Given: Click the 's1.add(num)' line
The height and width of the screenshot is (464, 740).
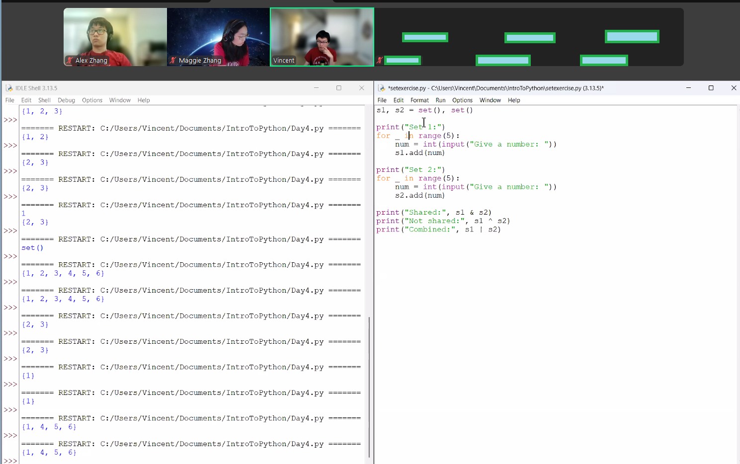Looking at the screenshot, I should 420,153.
